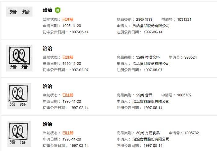Open the 洽洽 title next to the green shield

47,10
